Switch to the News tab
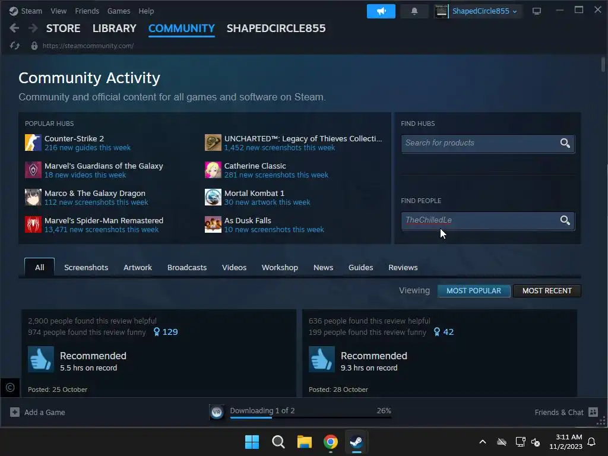Viewport: 608px width, 456px height. click(323, 268)
